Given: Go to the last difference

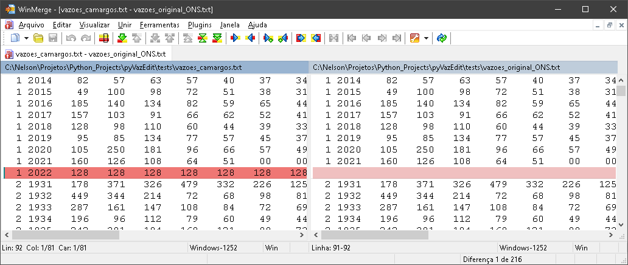Looking at the screenshot, I should pos(217,38).
